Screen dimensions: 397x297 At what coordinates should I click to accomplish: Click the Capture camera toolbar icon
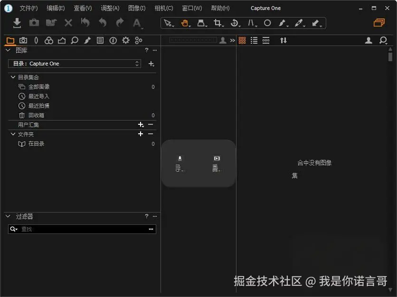coord(34,23)
